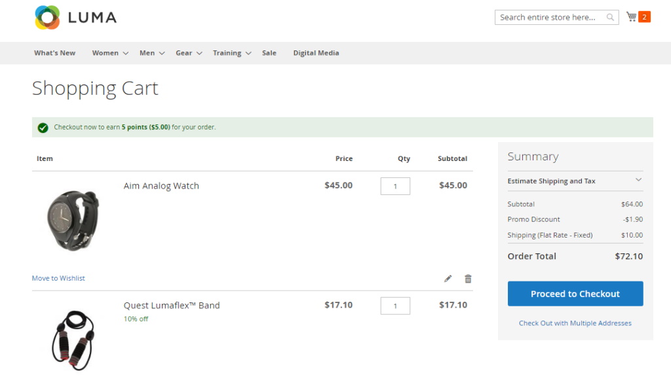Click the LUMA wordmark text
The width and height of the screenshot is (671, 377).
tap(92, 18)
